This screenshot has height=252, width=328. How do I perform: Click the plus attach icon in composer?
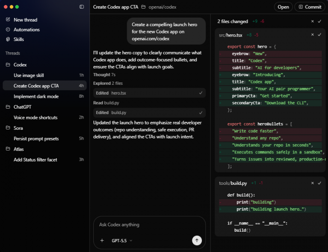pyautogui.click(x=102, y=240)
